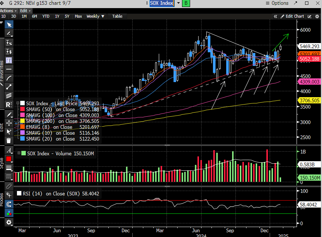
Task: Activate the Text annotation tool
Action: (x=9, y=60)
